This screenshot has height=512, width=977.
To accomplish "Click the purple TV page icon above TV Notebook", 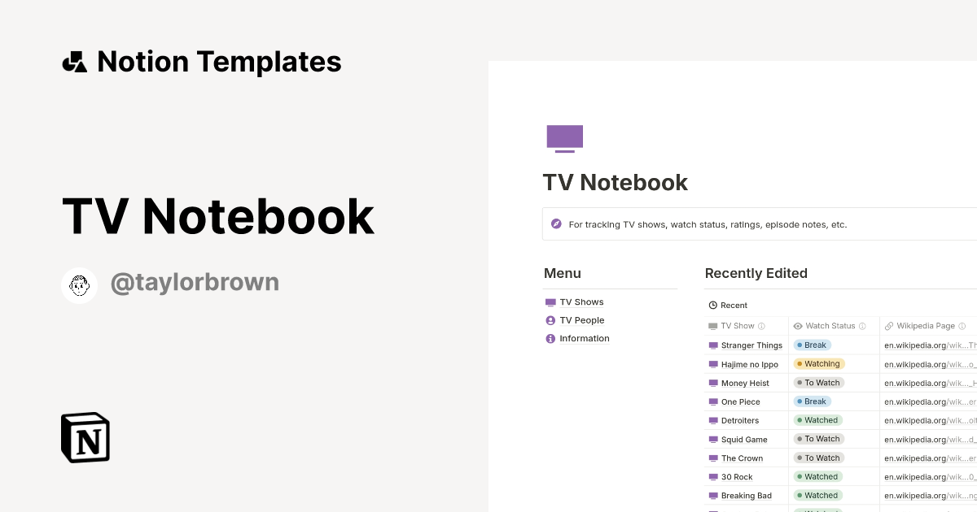I will coord(564,138).
